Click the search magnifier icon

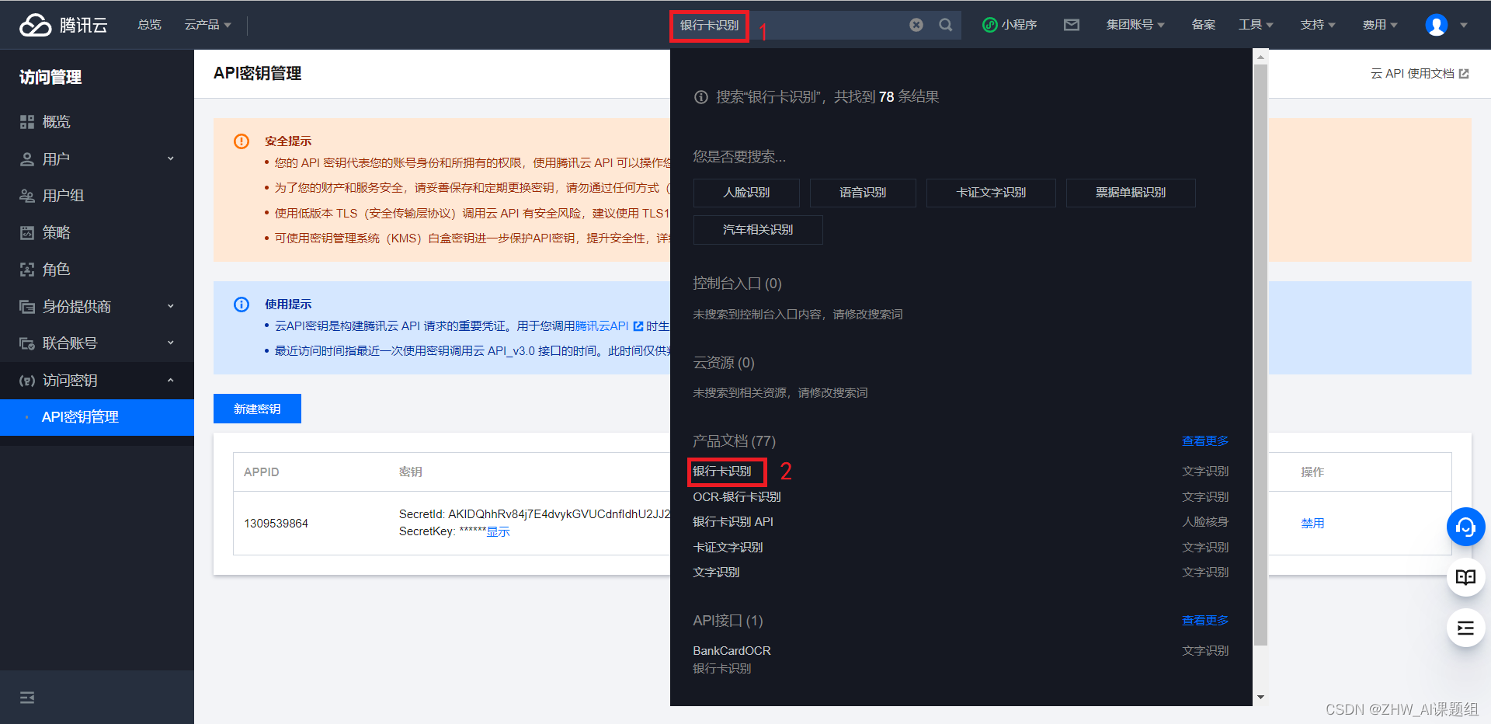coord(945,25)
